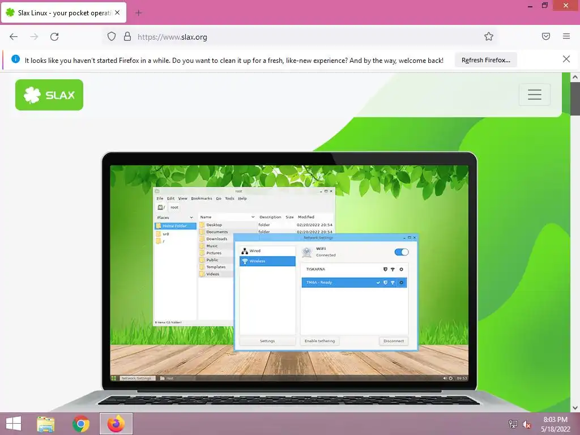Open the tracking protection shield
The image size is (580, 435).
click(x=112, y=37)
